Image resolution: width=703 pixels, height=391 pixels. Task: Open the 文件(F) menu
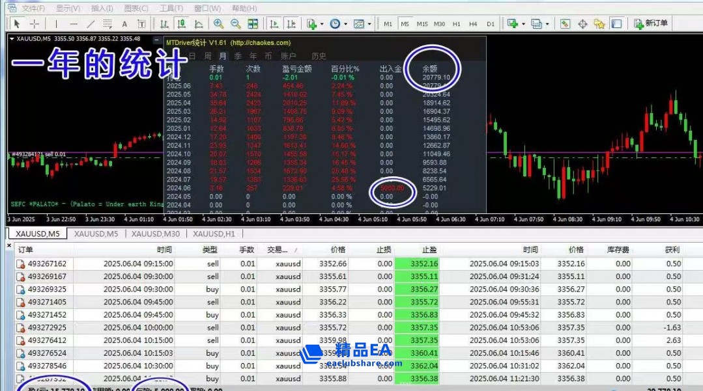point(33,8)
